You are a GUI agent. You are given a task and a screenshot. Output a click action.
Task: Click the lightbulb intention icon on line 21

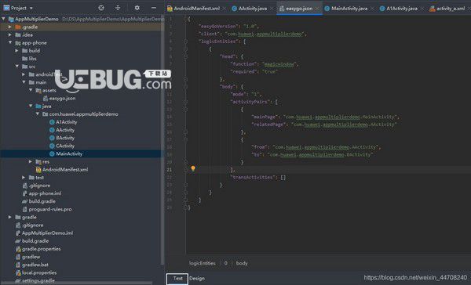[193, 168]
